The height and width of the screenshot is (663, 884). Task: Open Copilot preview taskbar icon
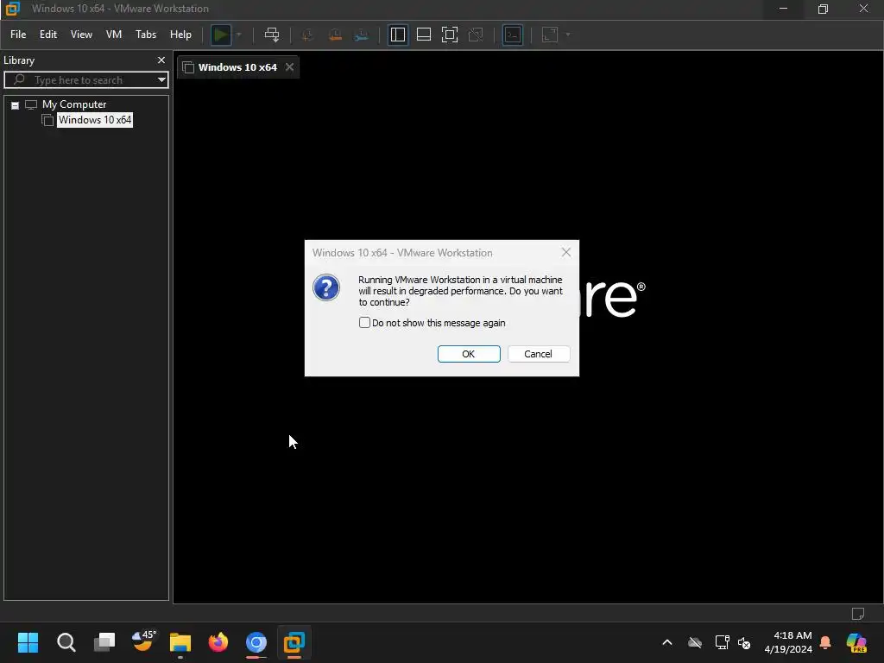pyautogui.click(x=856, y=642)
